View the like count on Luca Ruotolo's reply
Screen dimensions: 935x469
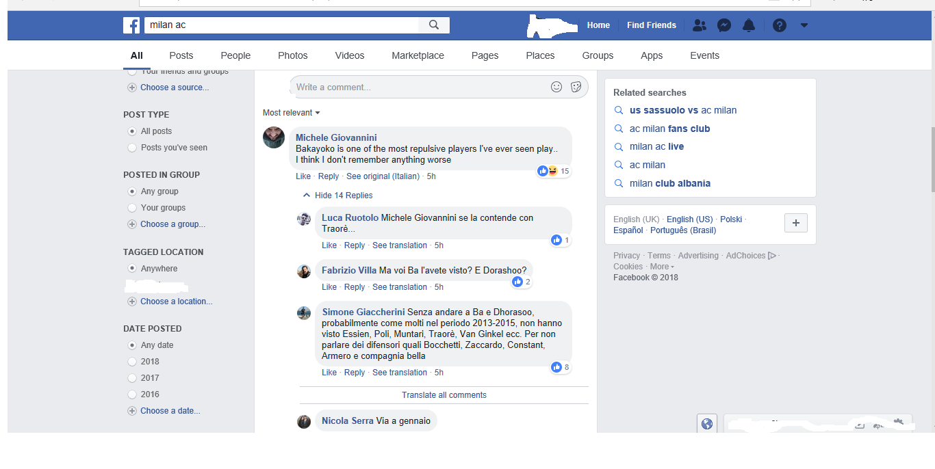pyautogui.click(x=560, y=240)
